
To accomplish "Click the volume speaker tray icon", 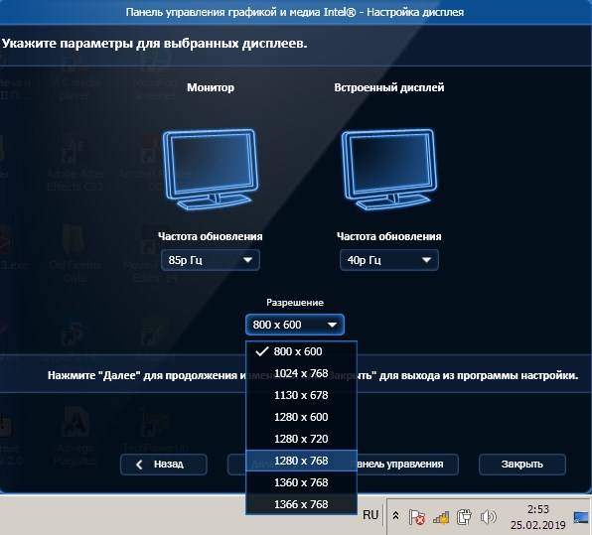I will click(488, 516).
